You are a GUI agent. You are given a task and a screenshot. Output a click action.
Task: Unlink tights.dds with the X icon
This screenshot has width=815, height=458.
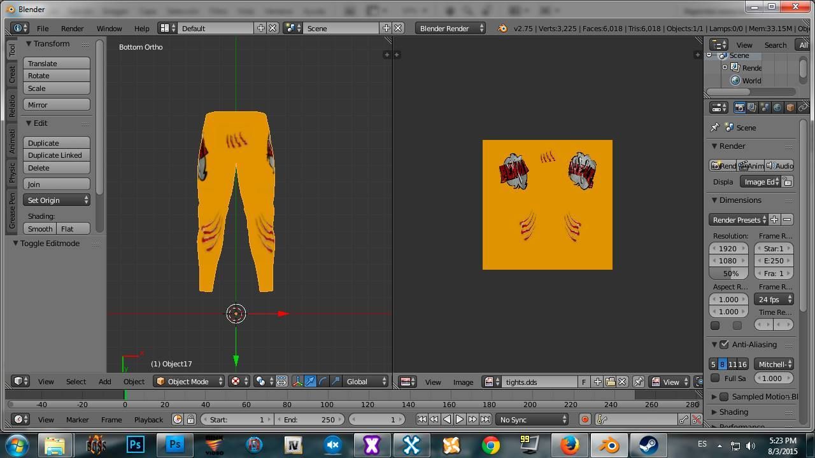622,382
